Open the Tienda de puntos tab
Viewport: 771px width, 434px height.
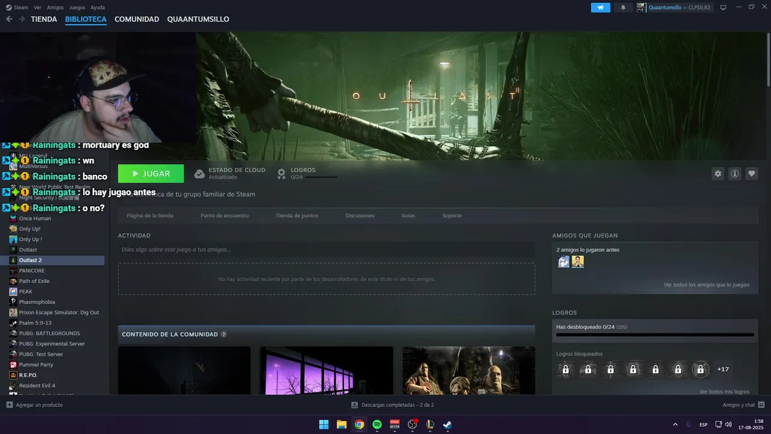[297, 216]
